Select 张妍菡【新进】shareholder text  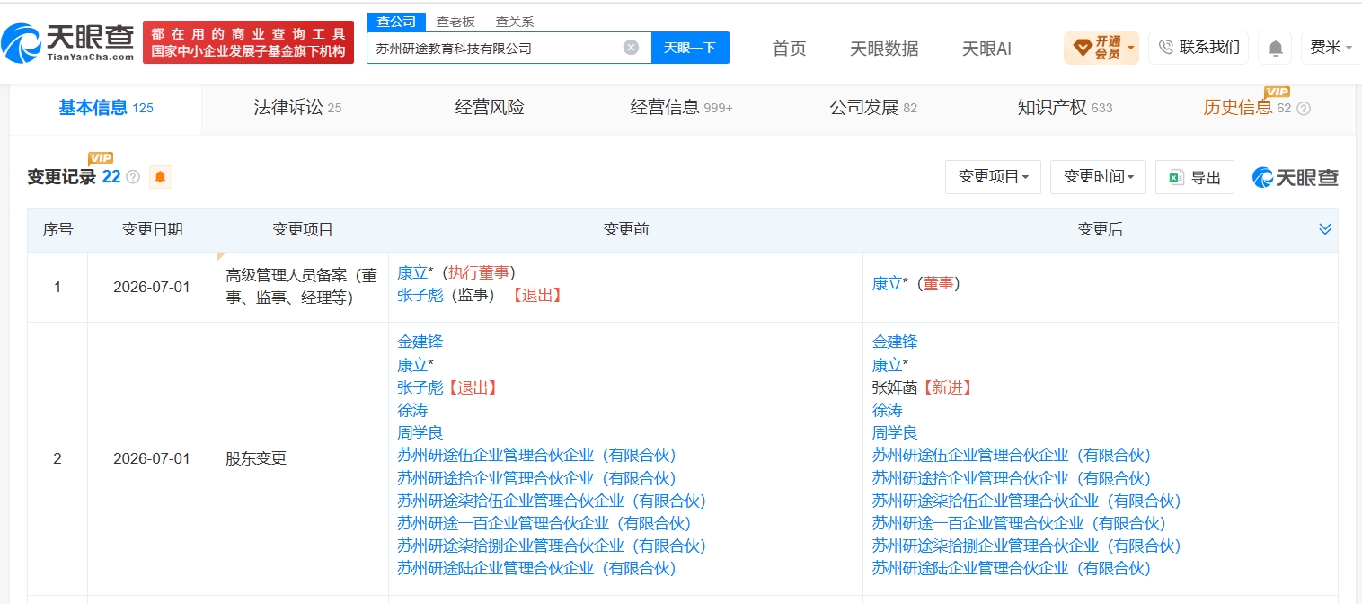click(x=924, y=387)
